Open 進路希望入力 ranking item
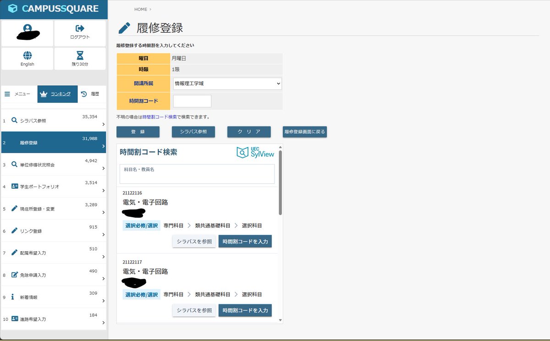Image resolution: width=550 pixels, height=341 pixels. pos(54,319)
